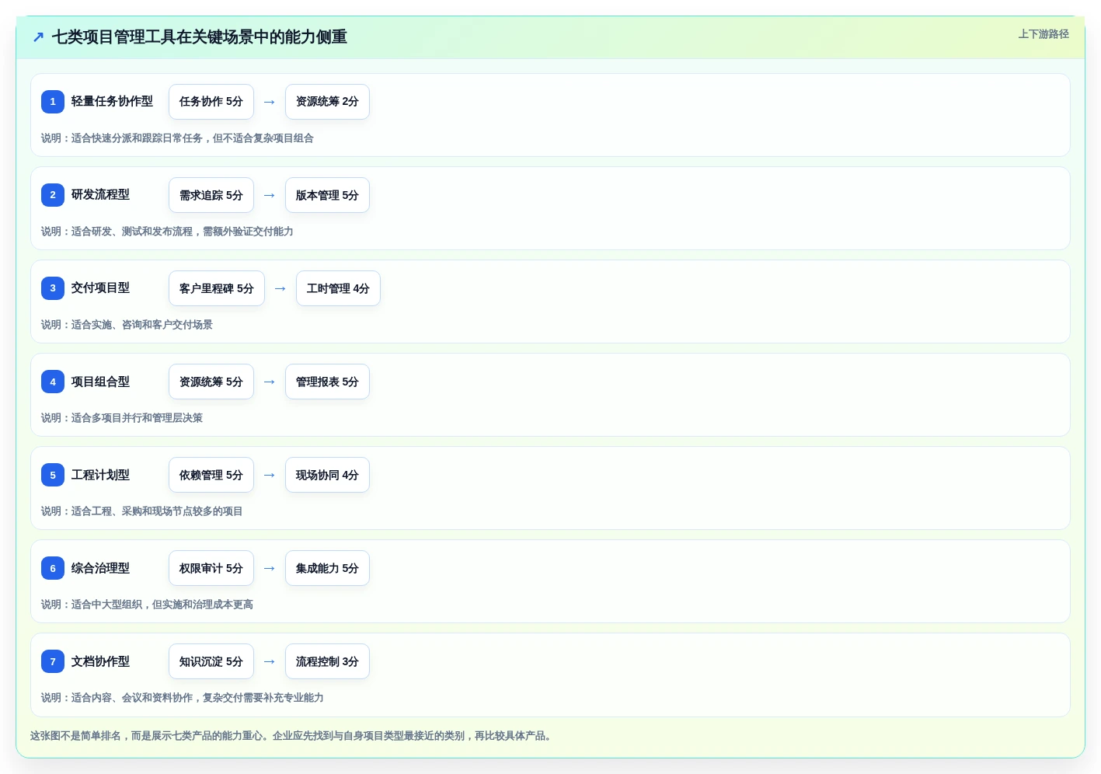Select the 需求追踪 5分 chip

pyautogui.click(x=211, y=195)
